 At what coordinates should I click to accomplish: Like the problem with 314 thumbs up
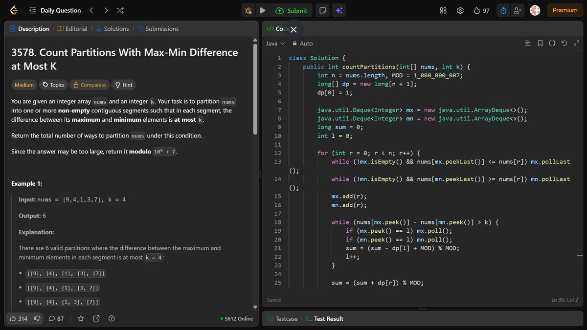click(19, 319)
